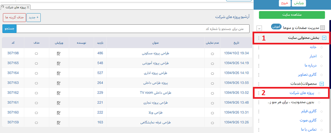
Task: Click edit icon for طراحی غرفه نمایشگاهی row
Action: [x=59, y=123]
